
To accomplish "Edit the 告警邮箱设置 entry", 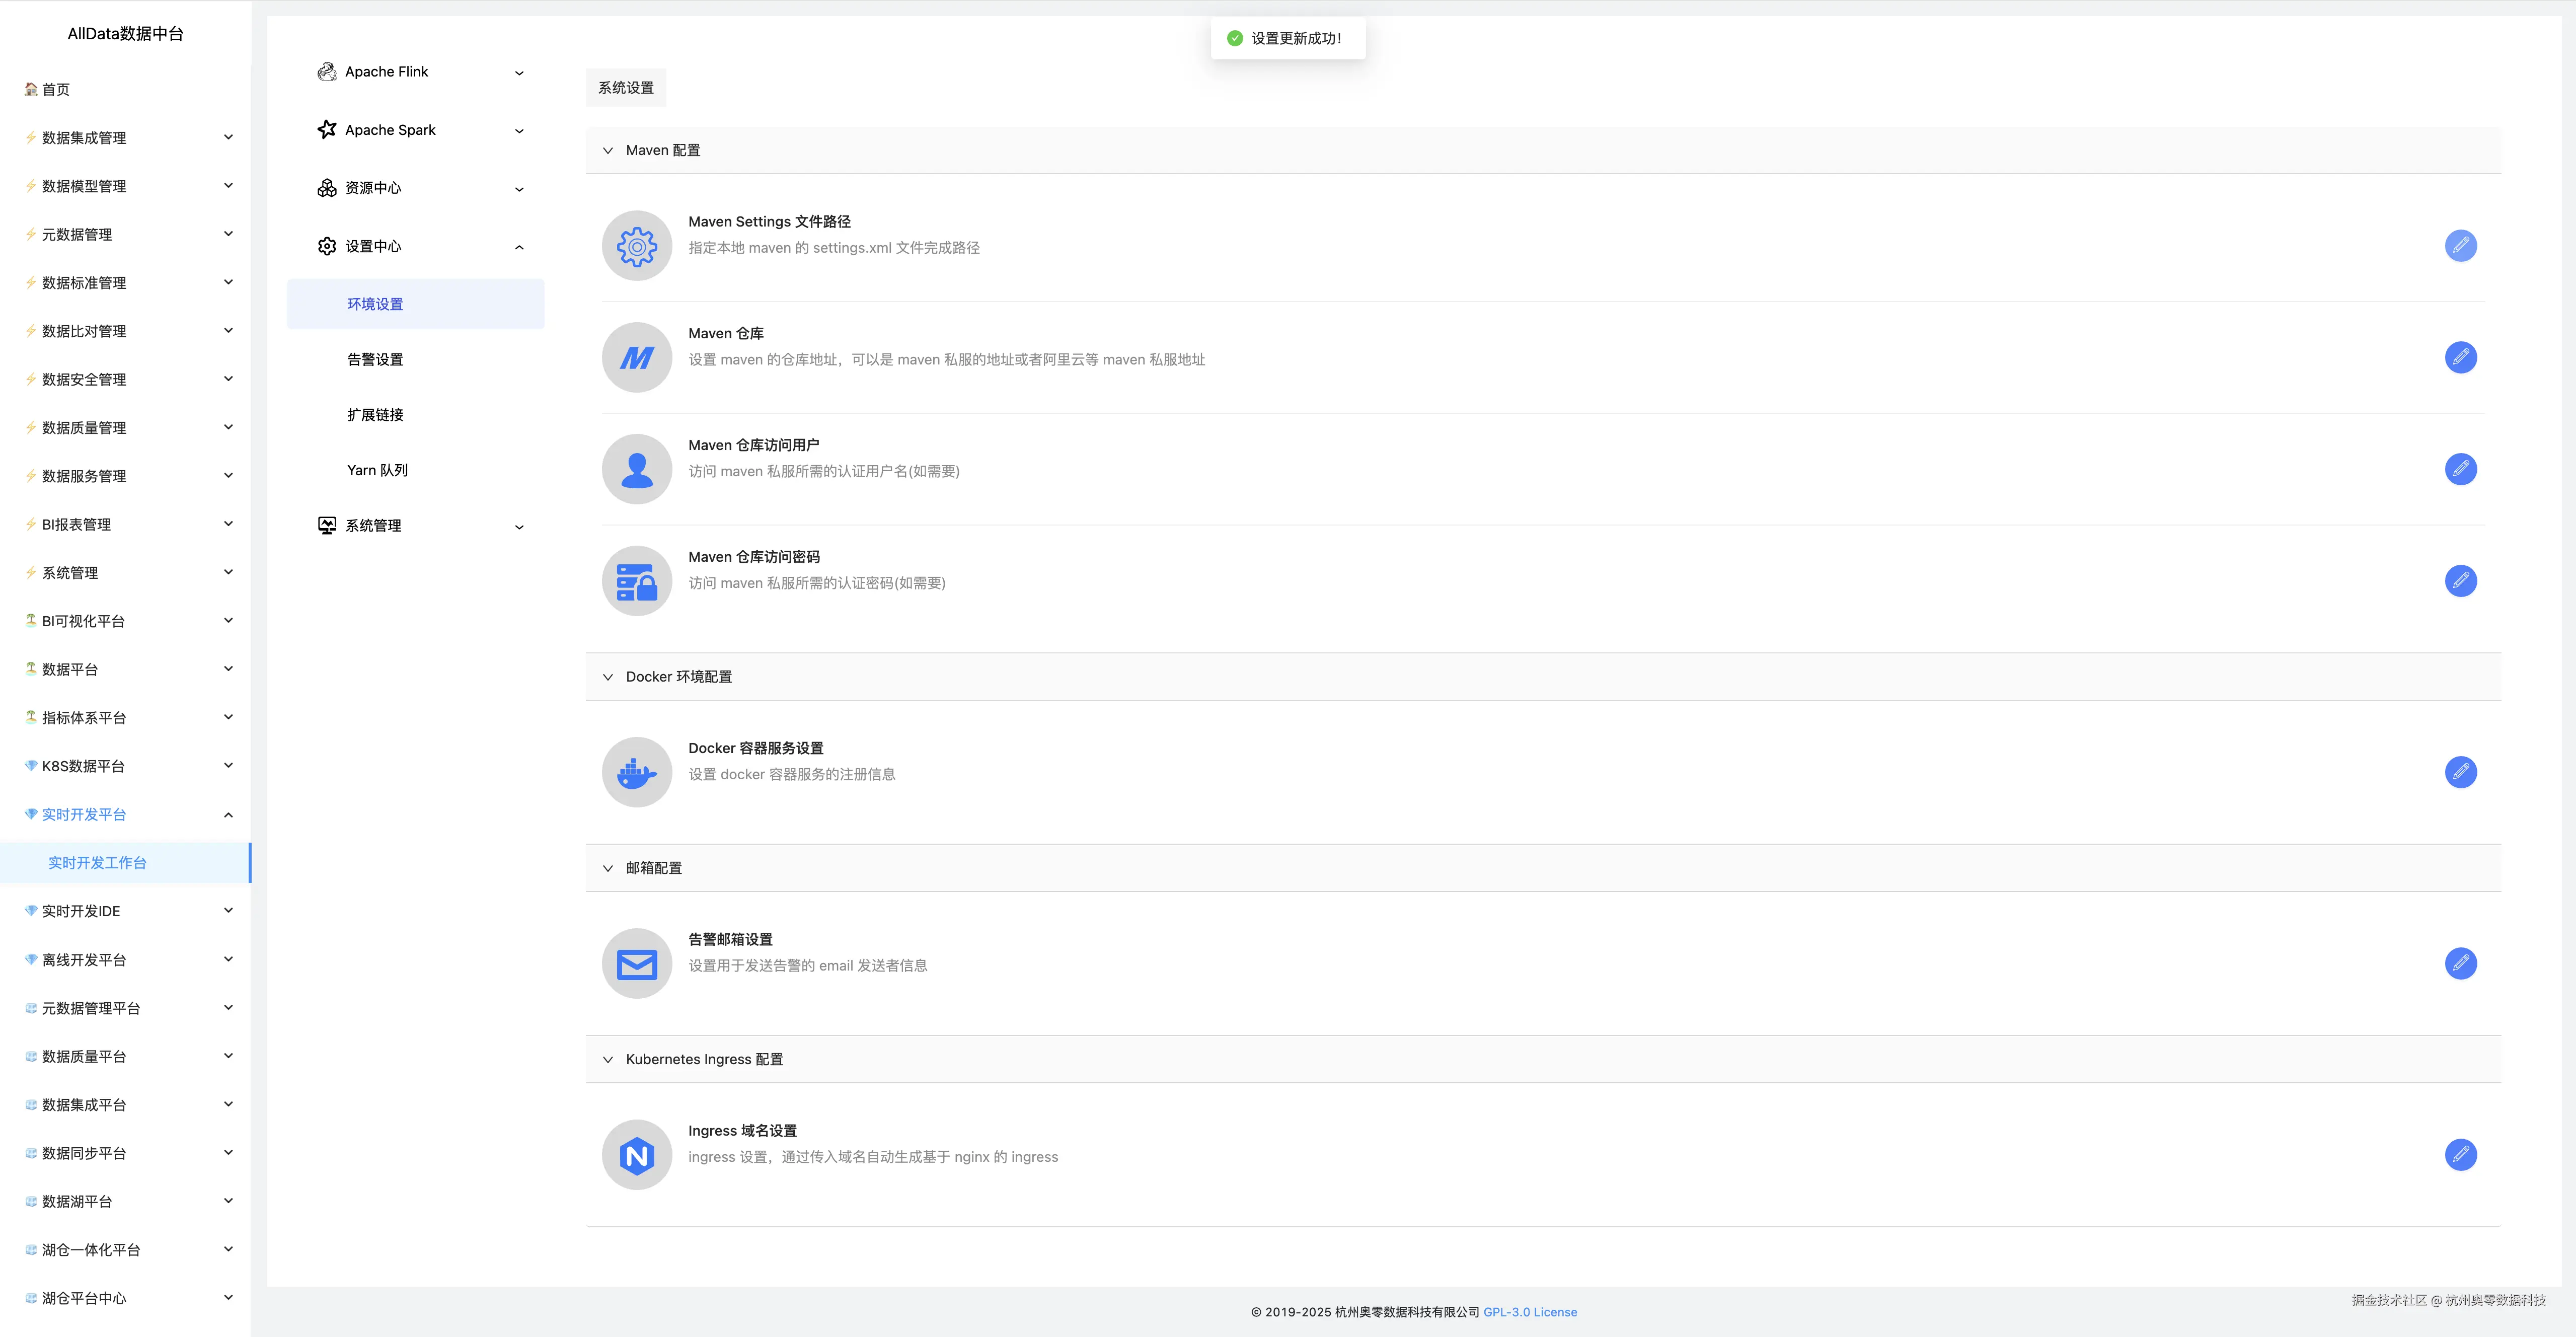I will point(2460,963).
